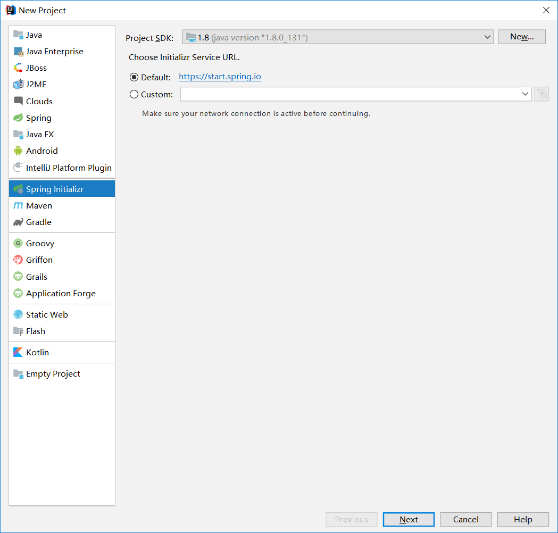This screenshot has height=533, width=558.
Task: Click the Java folder icon
Action: [18, 35]
